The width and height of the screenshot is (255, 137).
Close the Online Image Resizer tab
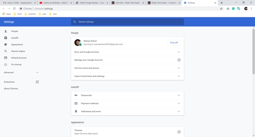tap(107, 3)
